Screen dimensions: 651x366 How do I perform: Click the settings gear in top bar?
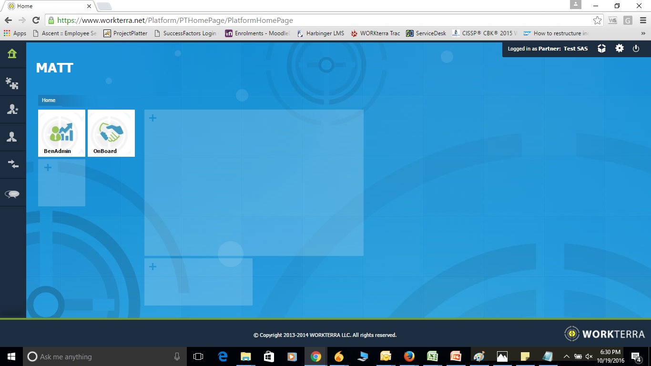pyautogui.click(x=619, y=49)
